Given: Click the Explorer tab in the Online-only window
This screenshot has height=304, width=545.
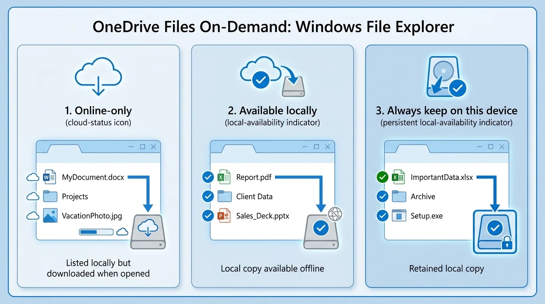Looking at the screenshot, I should tap(64, 148).
